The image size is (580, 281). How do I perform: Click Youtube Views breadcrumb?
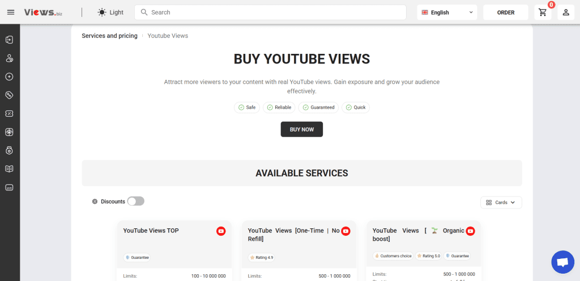pos(168,36)
